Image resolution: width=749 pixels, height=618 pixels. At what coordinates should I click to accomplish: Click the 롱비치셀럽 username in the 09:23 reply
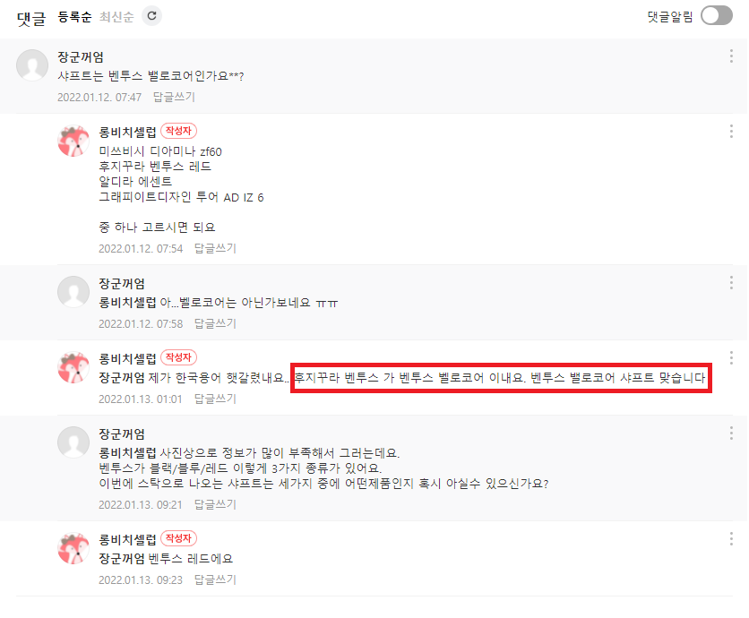[127, 540]
